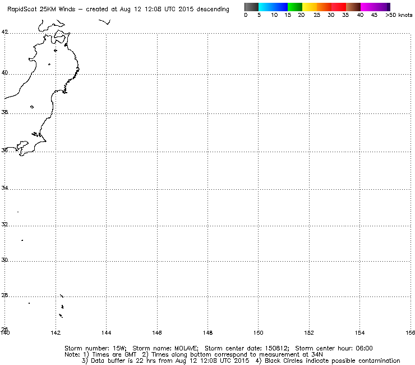Click the brown 35-40 knots legend segment
The height and width of the screenshot is (365, 415).
point(353,7)
